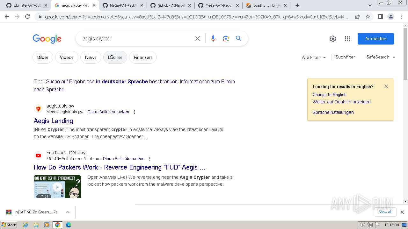Expand njRAT download item options
The image size is (408, 229).
68,212
